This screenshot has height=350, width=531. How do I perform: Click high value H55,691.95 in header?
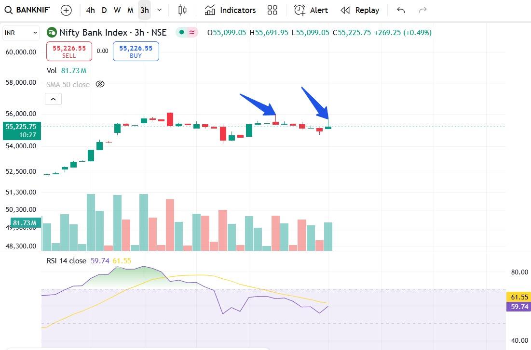269,32
